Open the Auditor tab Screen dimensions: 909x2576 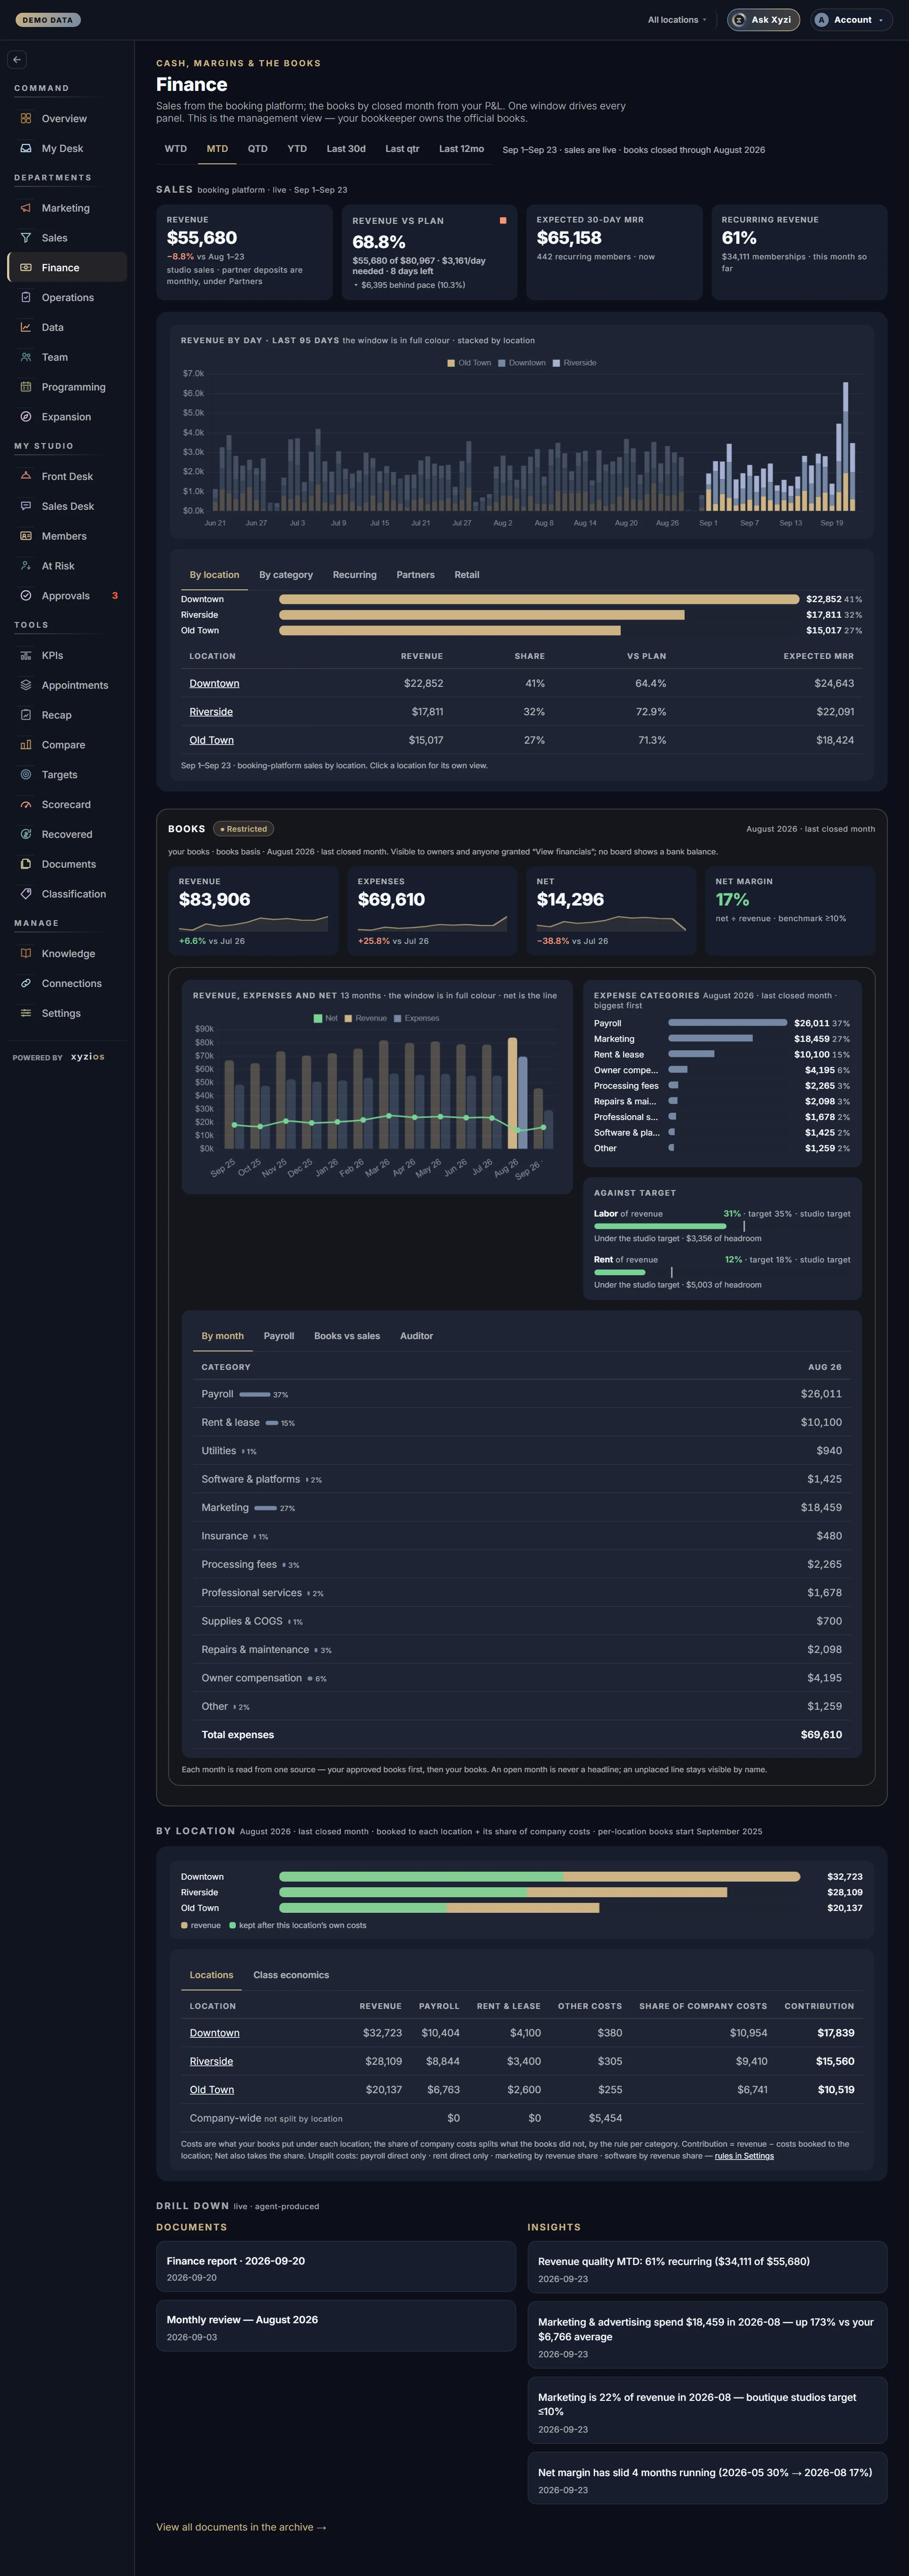pyautogui.click(x=416, y=1336)
